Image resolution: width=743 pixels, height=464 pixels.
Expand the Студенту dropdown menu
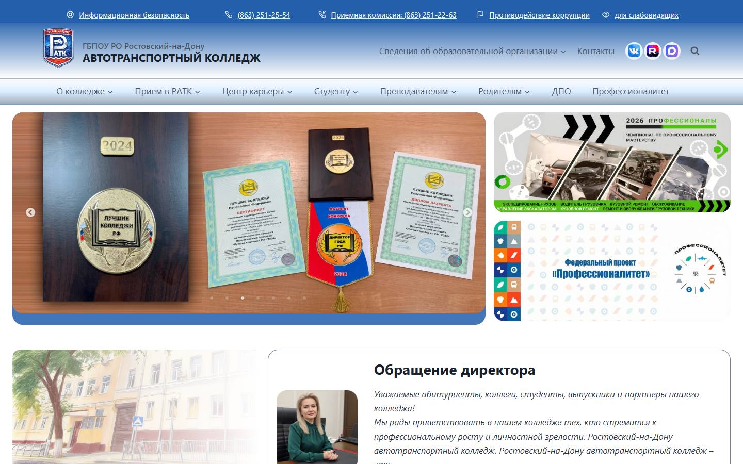(336, 91)
